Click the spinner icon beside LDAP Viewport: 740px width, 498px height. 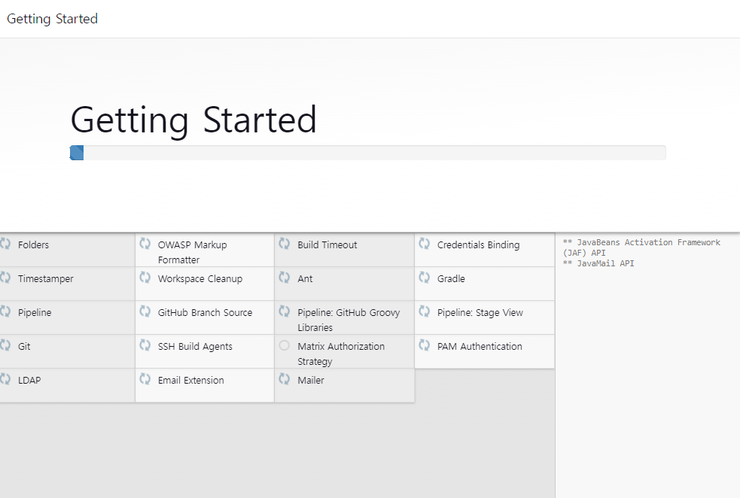click(5, 380)
